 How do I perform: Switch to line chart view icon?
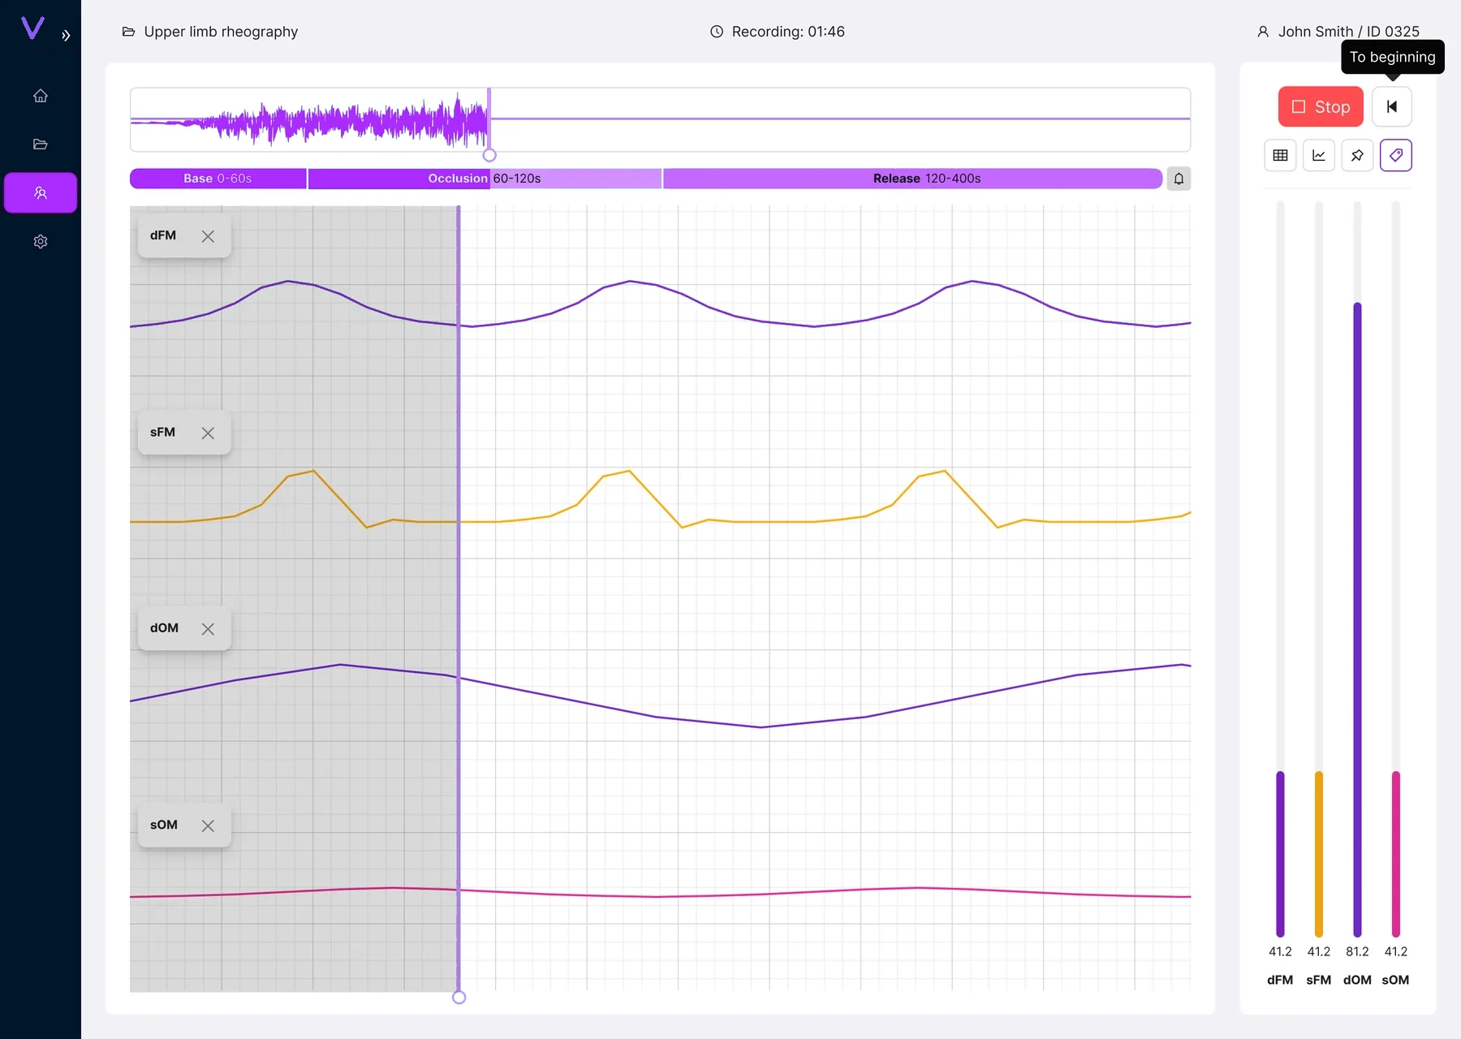point(1319,155)
